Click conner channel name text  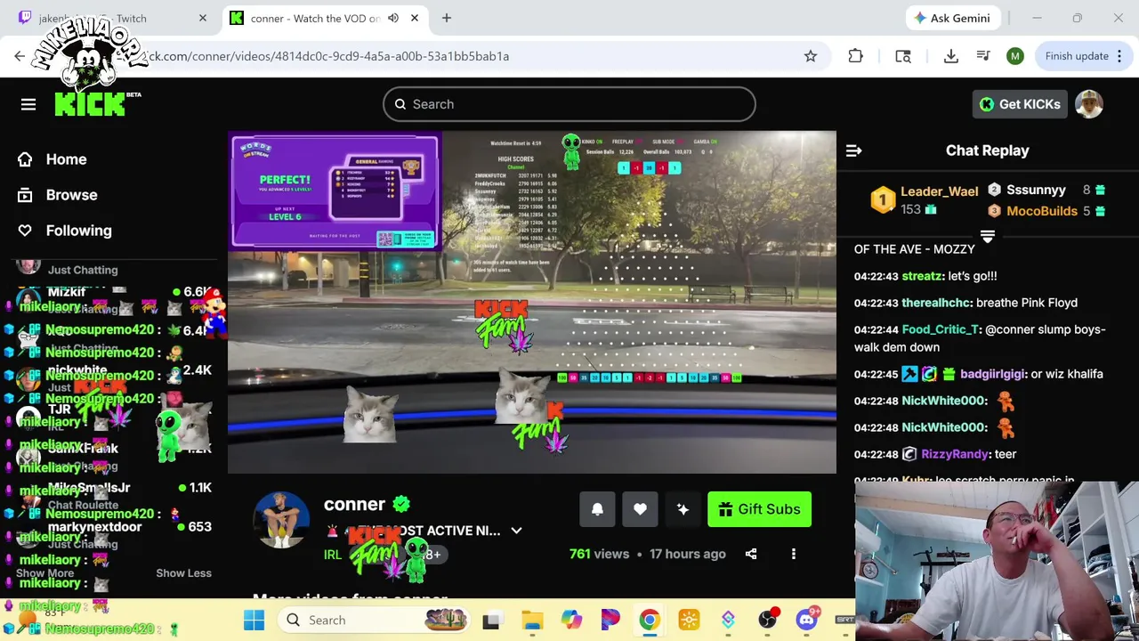(354, 504)
